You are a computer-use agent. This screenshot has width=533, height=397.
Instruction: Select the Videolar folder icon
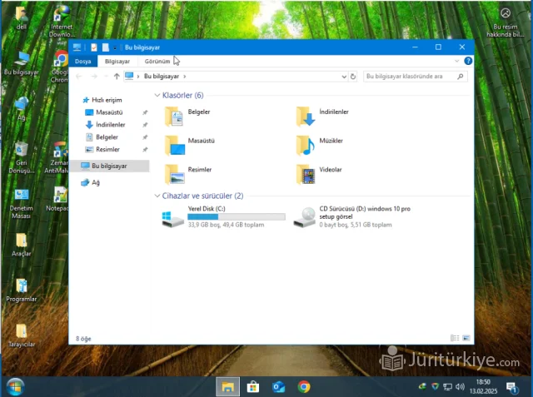[306, 174]
